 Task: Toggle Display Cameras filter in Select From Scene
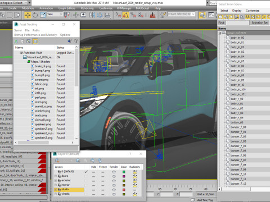pyautogui.click(x=237, y=17)
